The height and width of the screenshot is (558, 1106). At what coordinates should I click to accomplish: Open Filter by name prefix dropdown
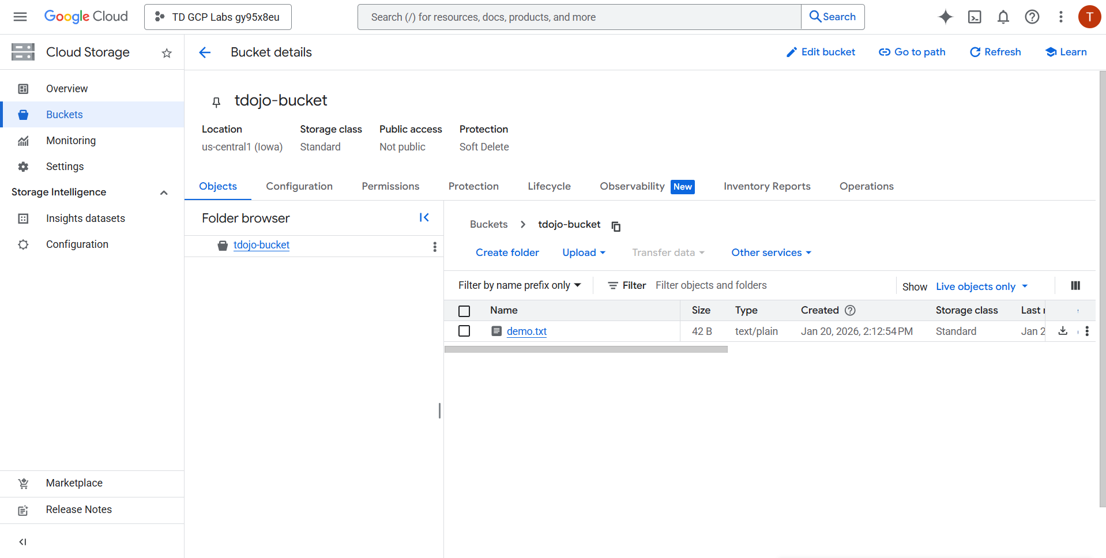pyautogui.click(x=520, y=285)
